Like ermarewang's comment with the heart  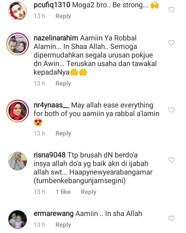click(171, 219)
